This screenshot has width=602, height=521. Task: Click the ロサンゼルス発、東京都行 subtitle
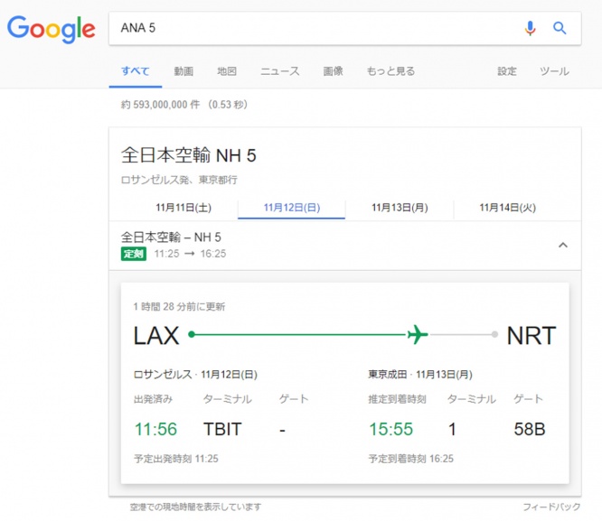[179, 180]
